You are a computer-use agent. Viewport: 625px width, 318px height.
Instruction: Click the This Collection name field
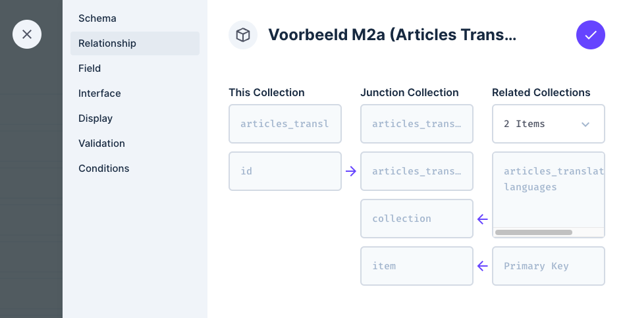[x=285, y=124]
